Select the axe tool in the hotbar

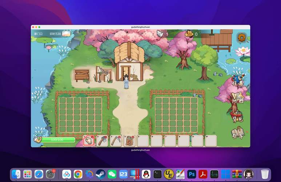point(102,141)
